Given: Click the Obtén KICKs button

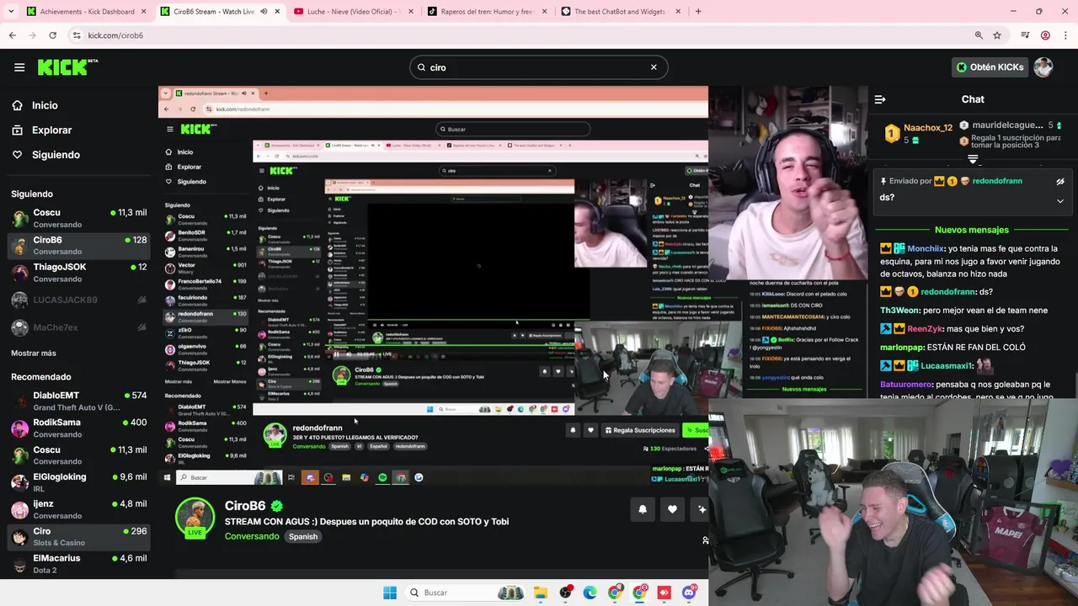Looking at the screenshot, I should [x=990, y=67].
